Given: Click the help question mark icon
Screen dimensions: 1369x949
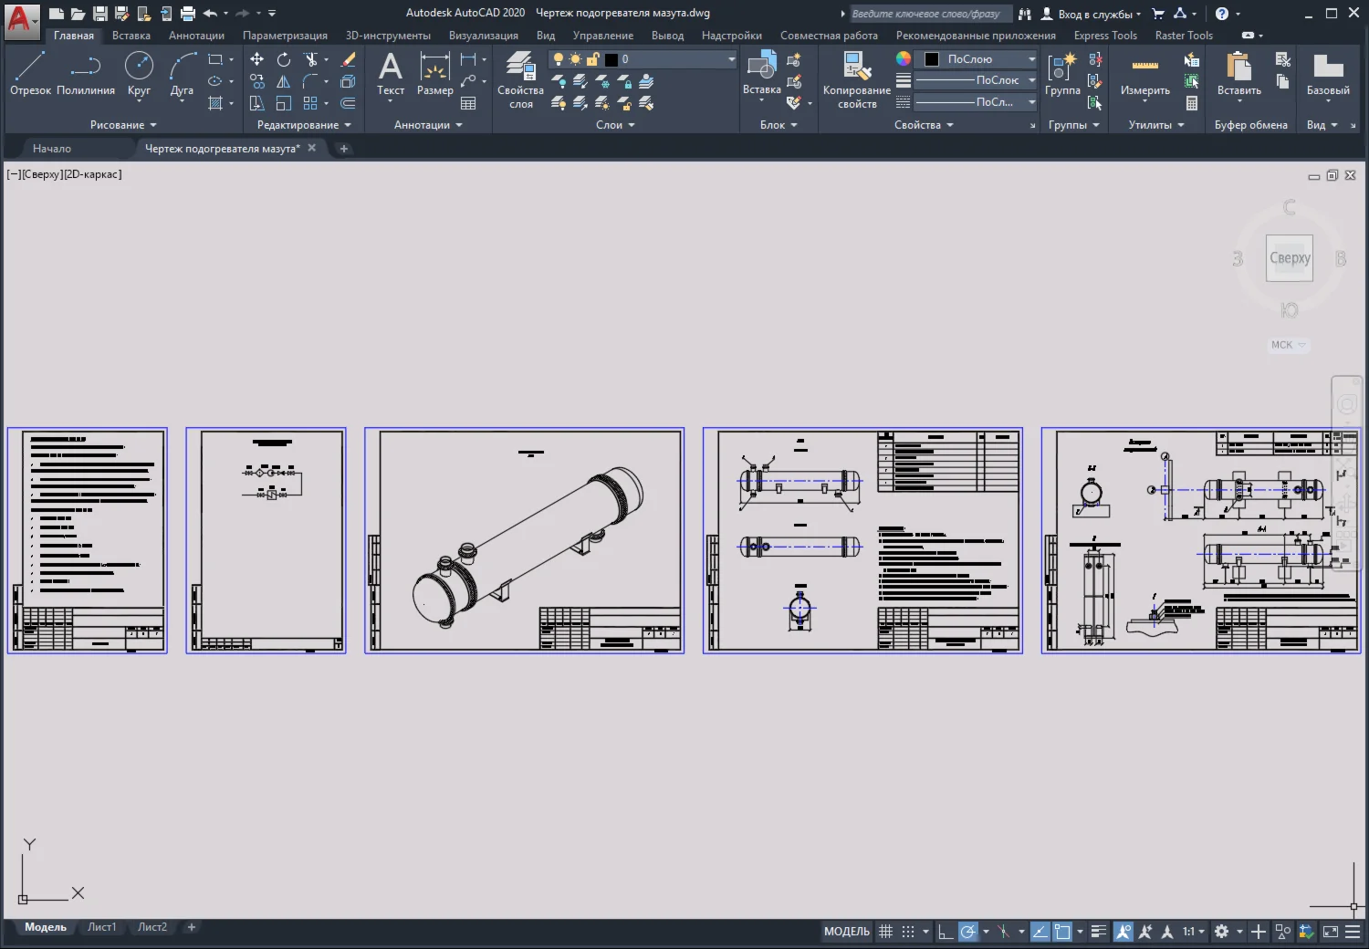Looking at the screenshot, I should 1222,14.
